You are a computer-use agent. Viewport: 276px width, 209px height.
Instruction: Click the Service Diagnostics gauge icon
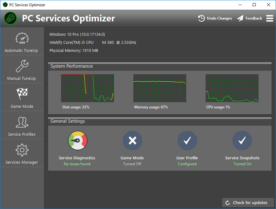pyautogui.click(x=78, y=140)
